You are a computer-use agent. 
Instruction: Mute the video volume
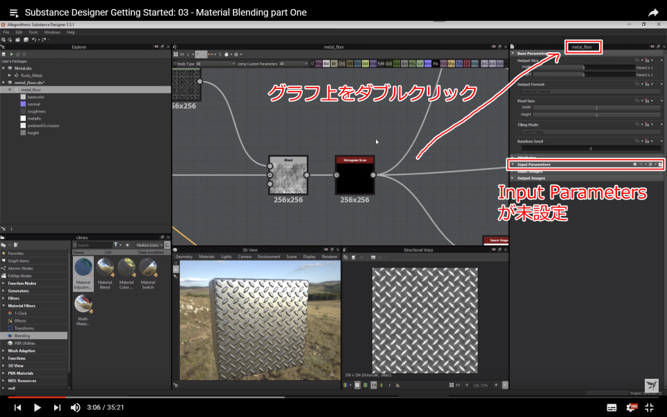75,407
